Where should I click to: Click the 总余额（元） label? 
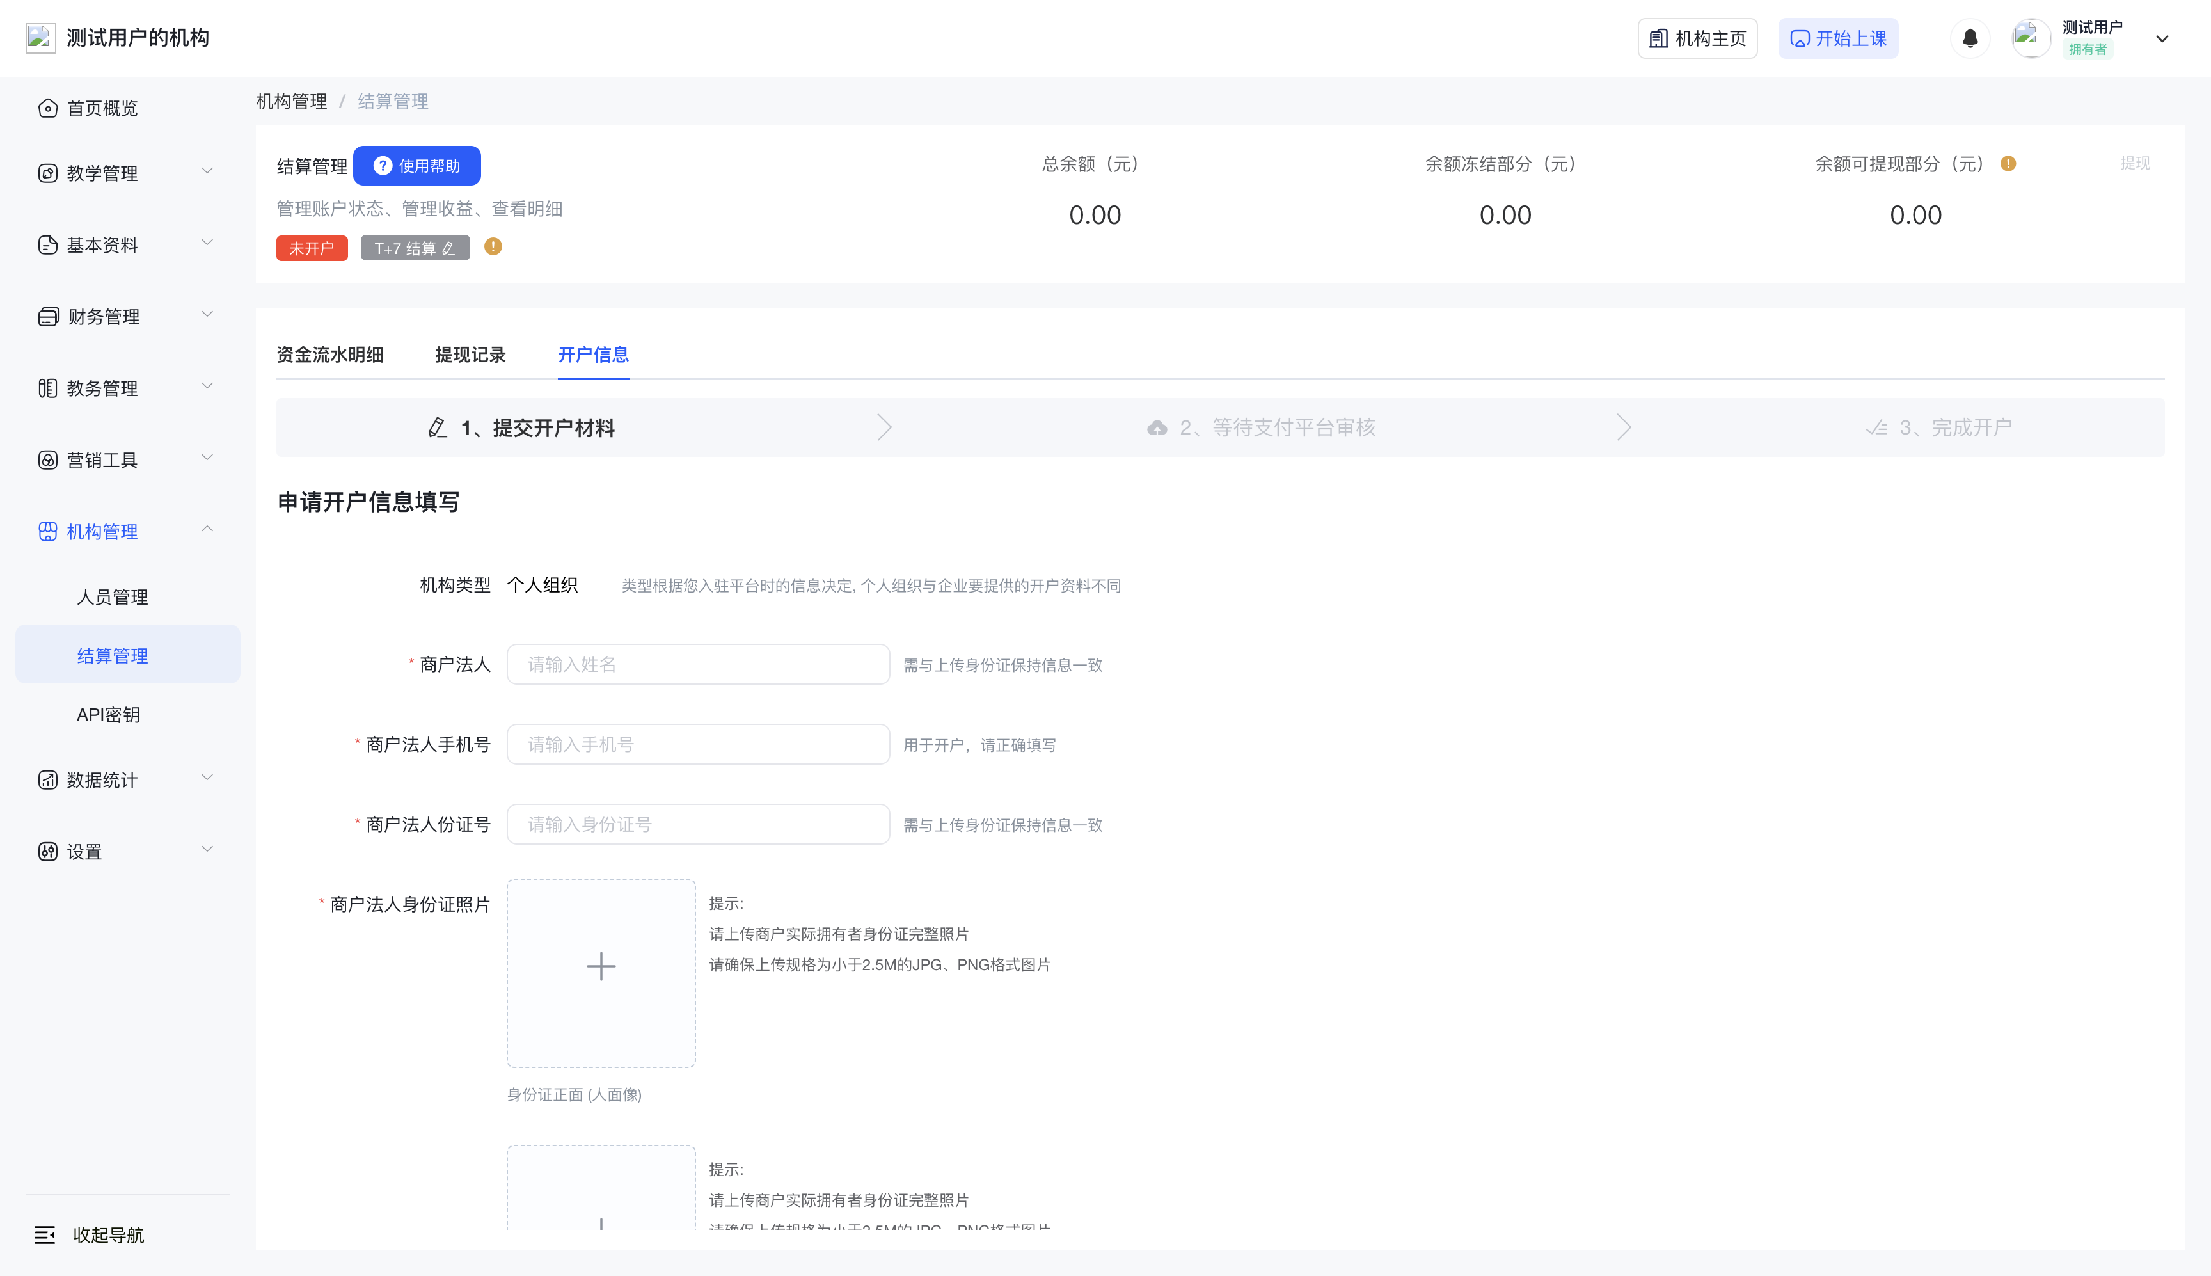click(x=1095, y=164)
